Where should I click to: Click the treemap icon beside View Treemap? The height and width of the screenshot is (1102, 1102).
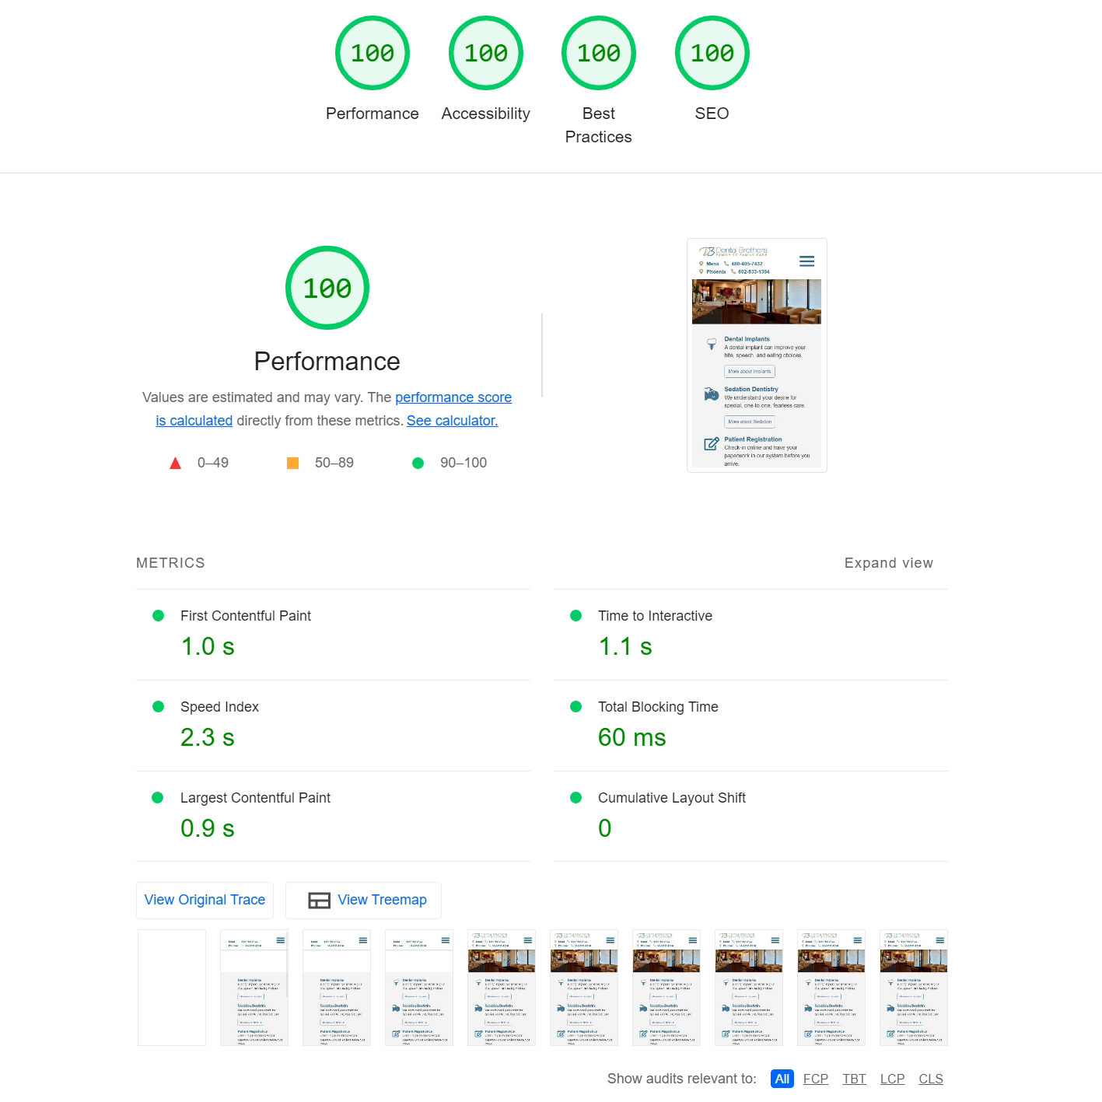click(x=319, y=901)
